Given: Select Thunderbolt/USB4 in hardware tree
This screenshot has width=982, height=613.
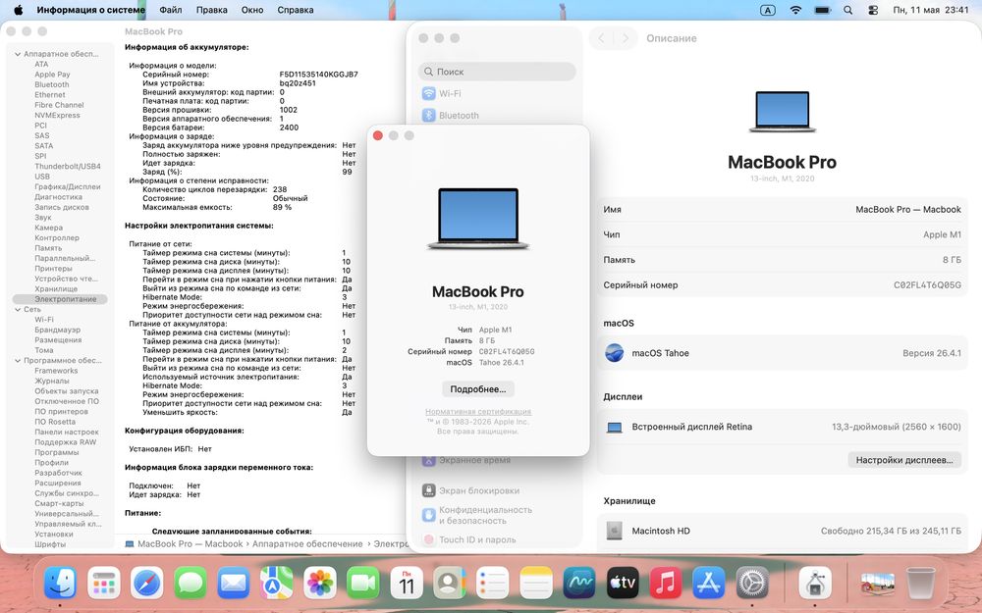Looking at the screenshot, I should (68, 167).
